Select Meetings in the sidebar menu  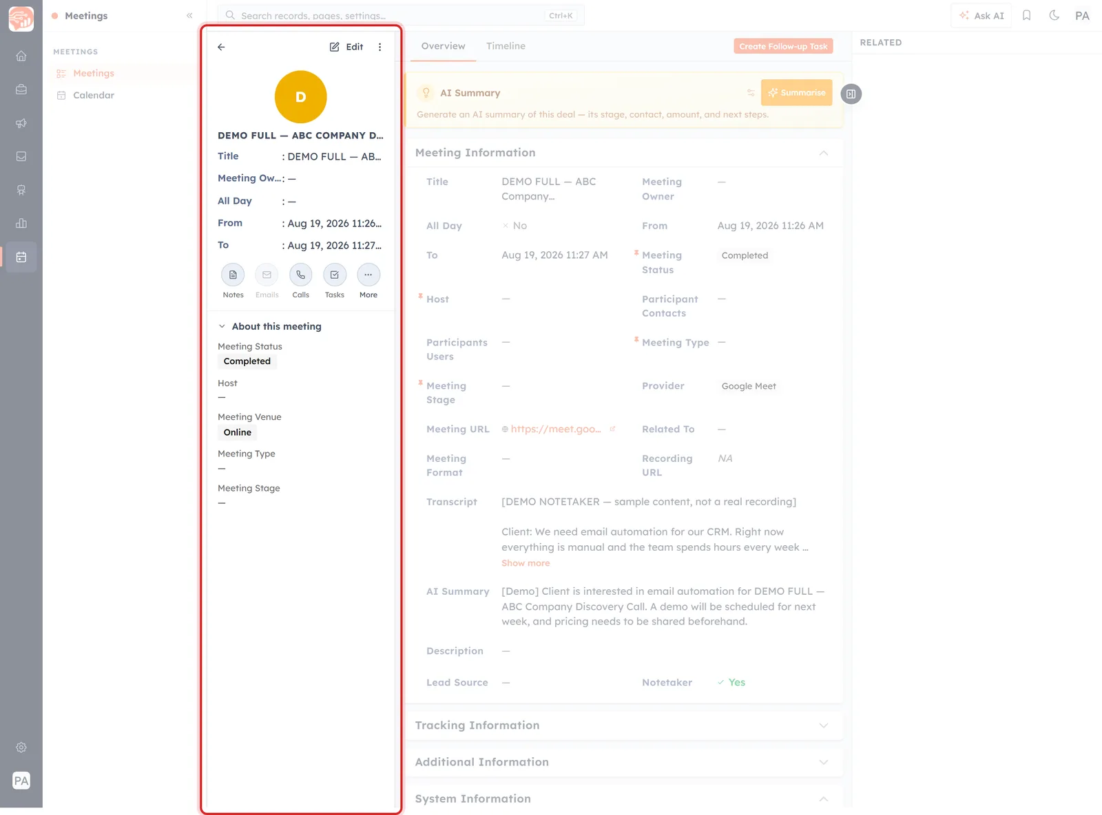pos(94,73)
